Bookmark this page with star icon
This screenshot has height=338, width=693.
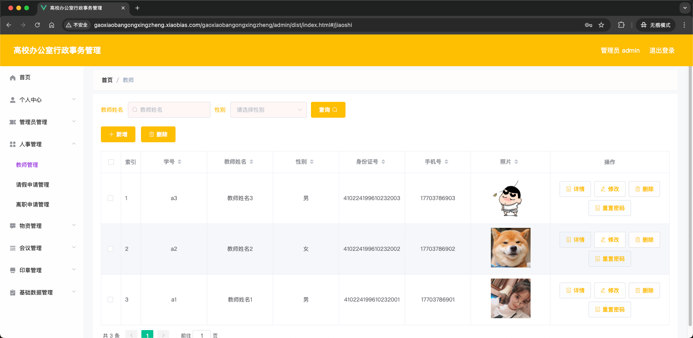pos(601,25)
